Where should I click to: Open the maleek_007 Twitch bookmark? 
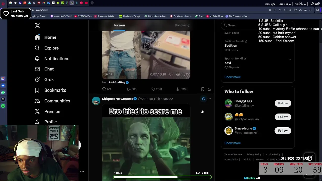coord(61,16)
